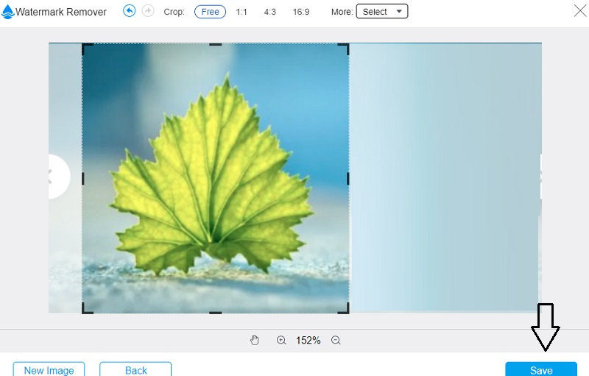Select the Free crop ratio
The width and height of the screenshot is (589, 376).
(210, 12)
